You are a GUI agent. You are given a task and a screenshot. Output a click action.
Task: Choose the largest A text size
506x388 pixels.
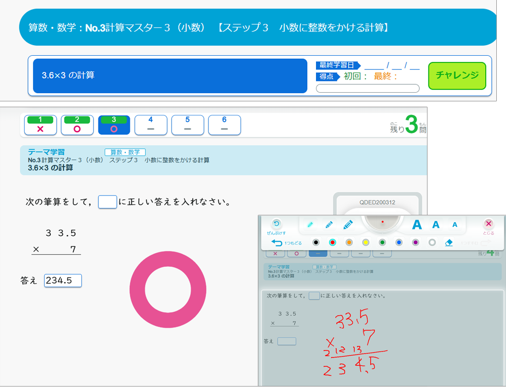point(417,225)
